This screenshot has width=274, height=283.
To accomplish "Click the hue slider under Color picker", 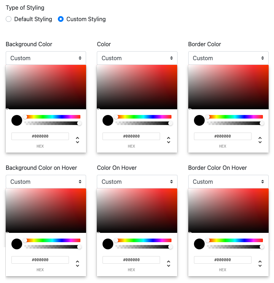I will tap(144, 117).
